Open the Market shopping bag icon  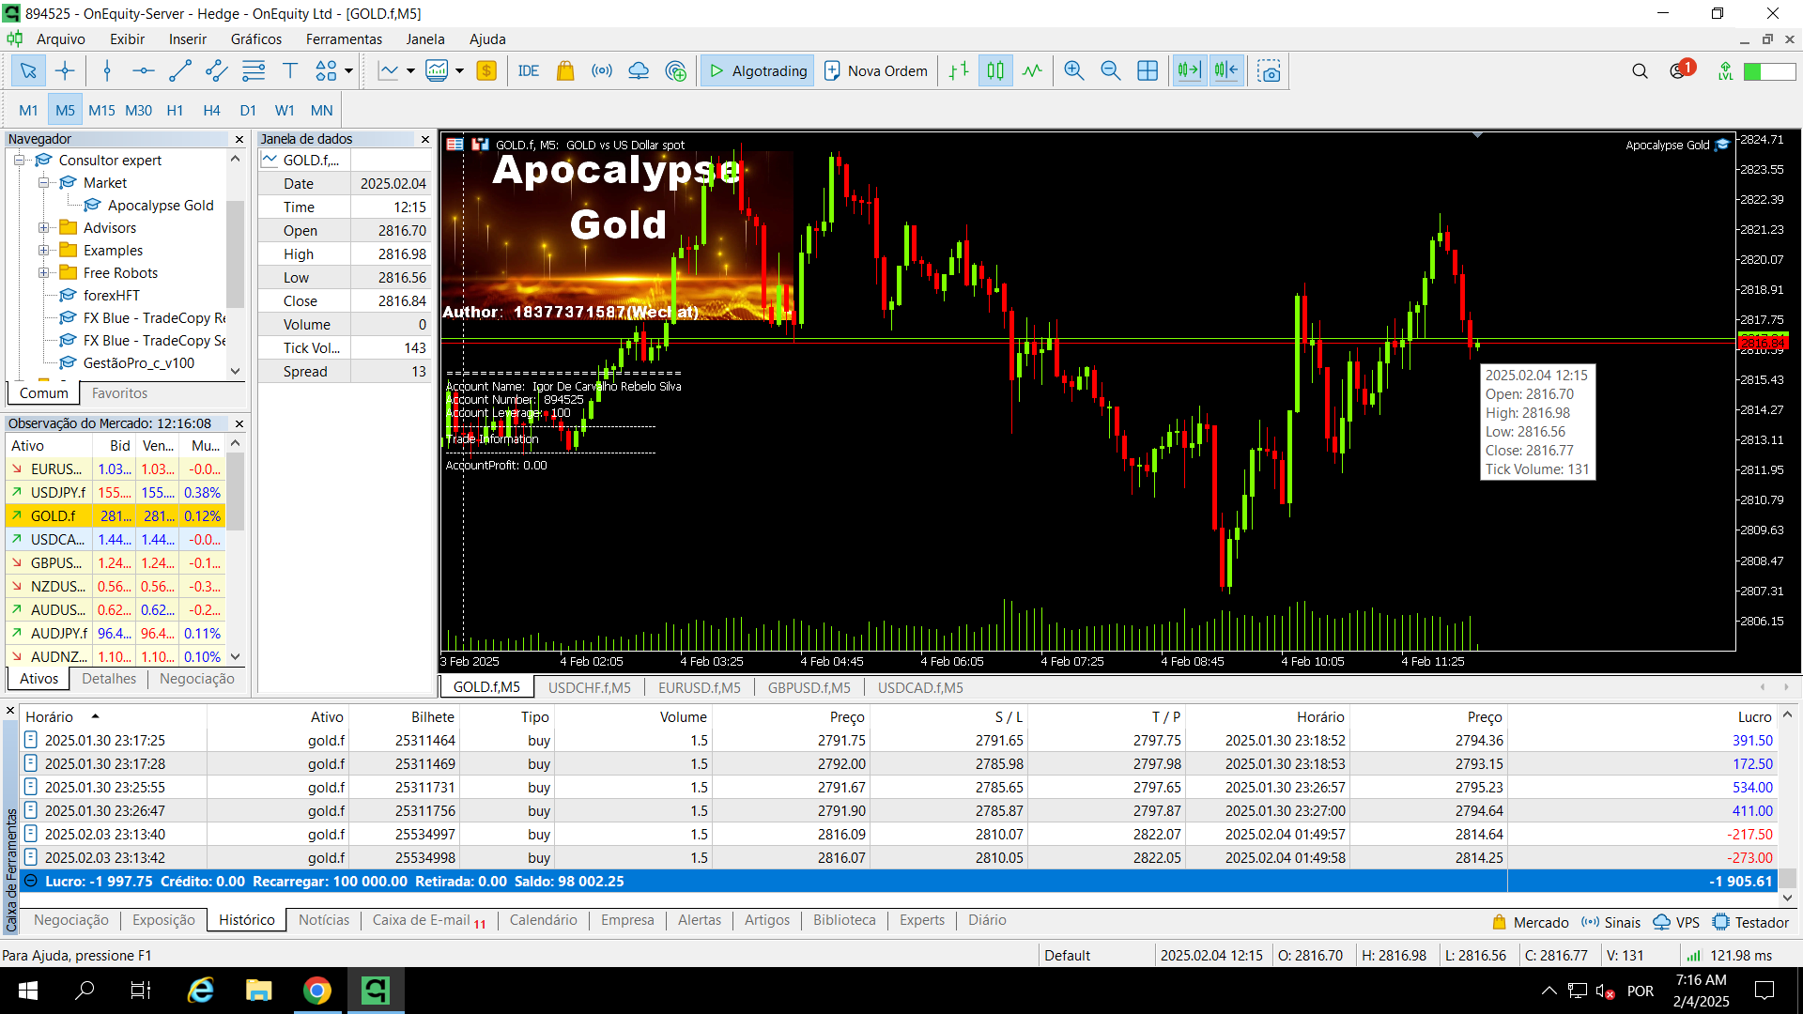point(565,71)
